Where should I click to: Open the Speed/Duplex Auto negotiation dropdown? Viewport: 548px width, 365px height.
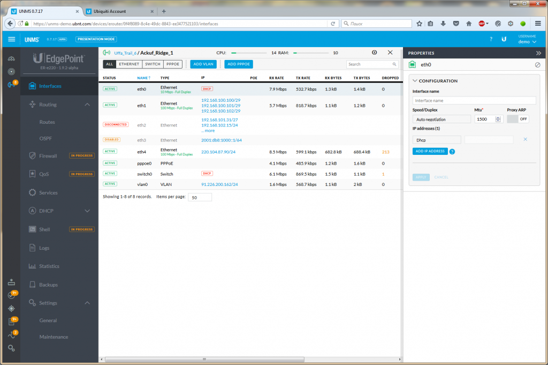tap(442, 119)
